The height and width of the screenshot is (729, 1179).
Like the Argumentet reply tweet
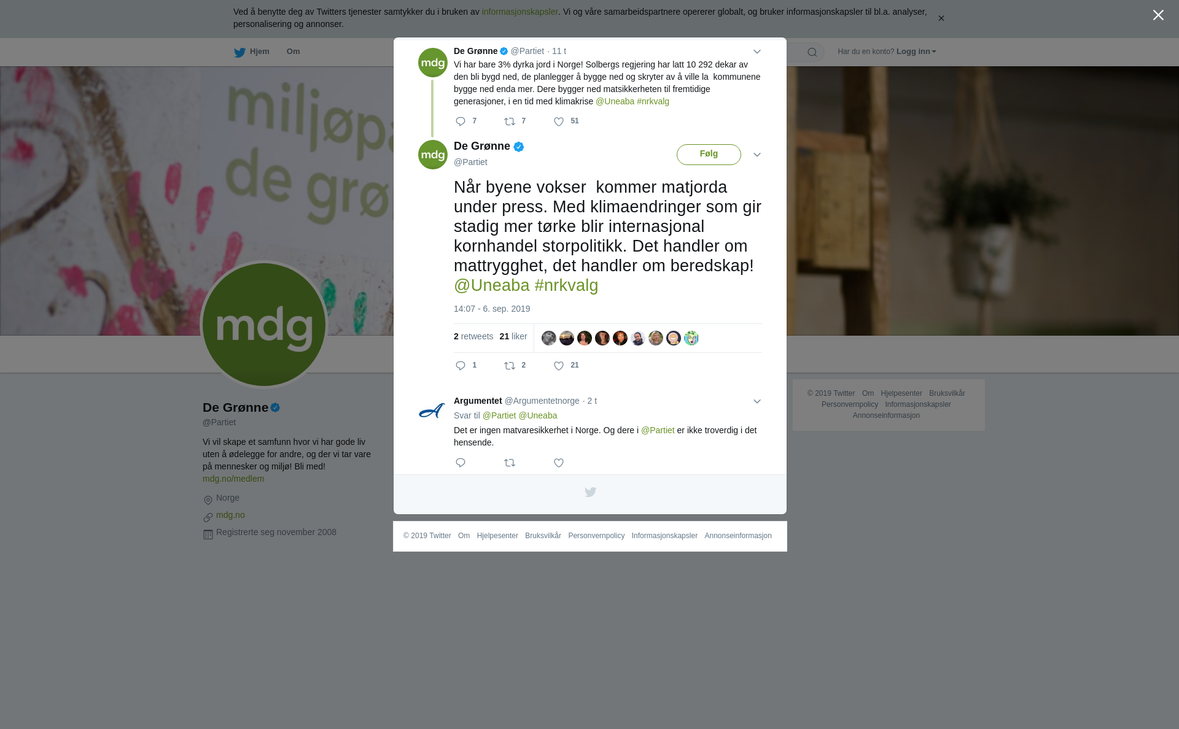click(x=559, y=463)
